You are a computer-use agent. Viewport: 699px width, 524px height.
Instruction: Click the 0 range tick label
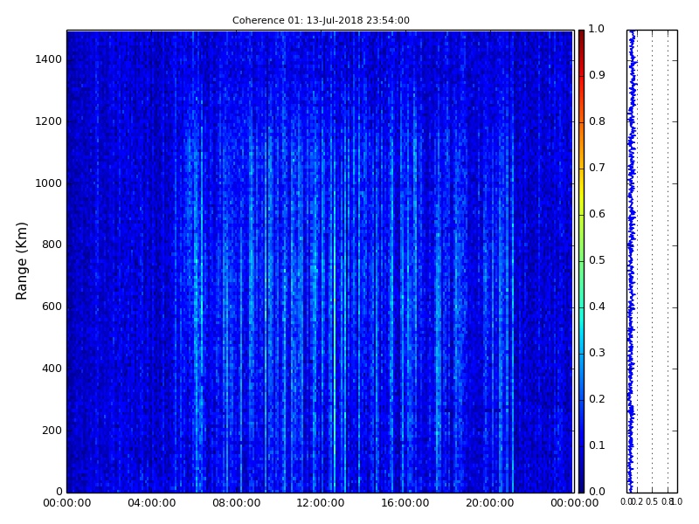tap(59, 492)
